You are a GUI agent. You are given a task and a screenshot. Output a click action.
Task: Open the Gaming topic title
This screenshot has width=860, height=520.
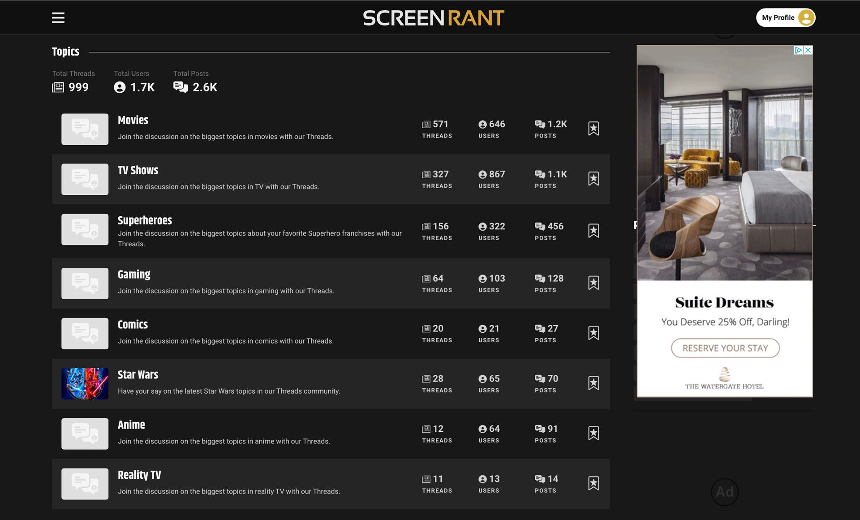pos(134,275)
